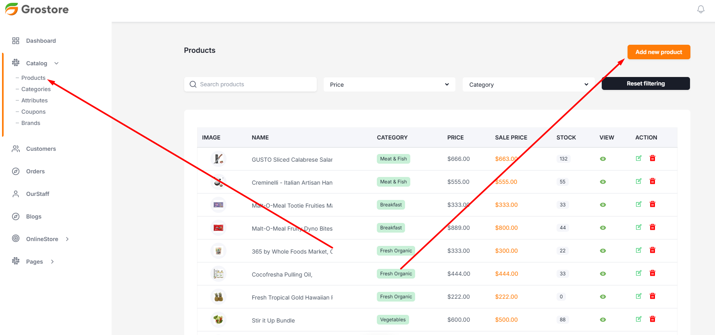This screenshot has width=715, height=335.
Task: Click the Grostore logo
Action: [x=37, y=9]
